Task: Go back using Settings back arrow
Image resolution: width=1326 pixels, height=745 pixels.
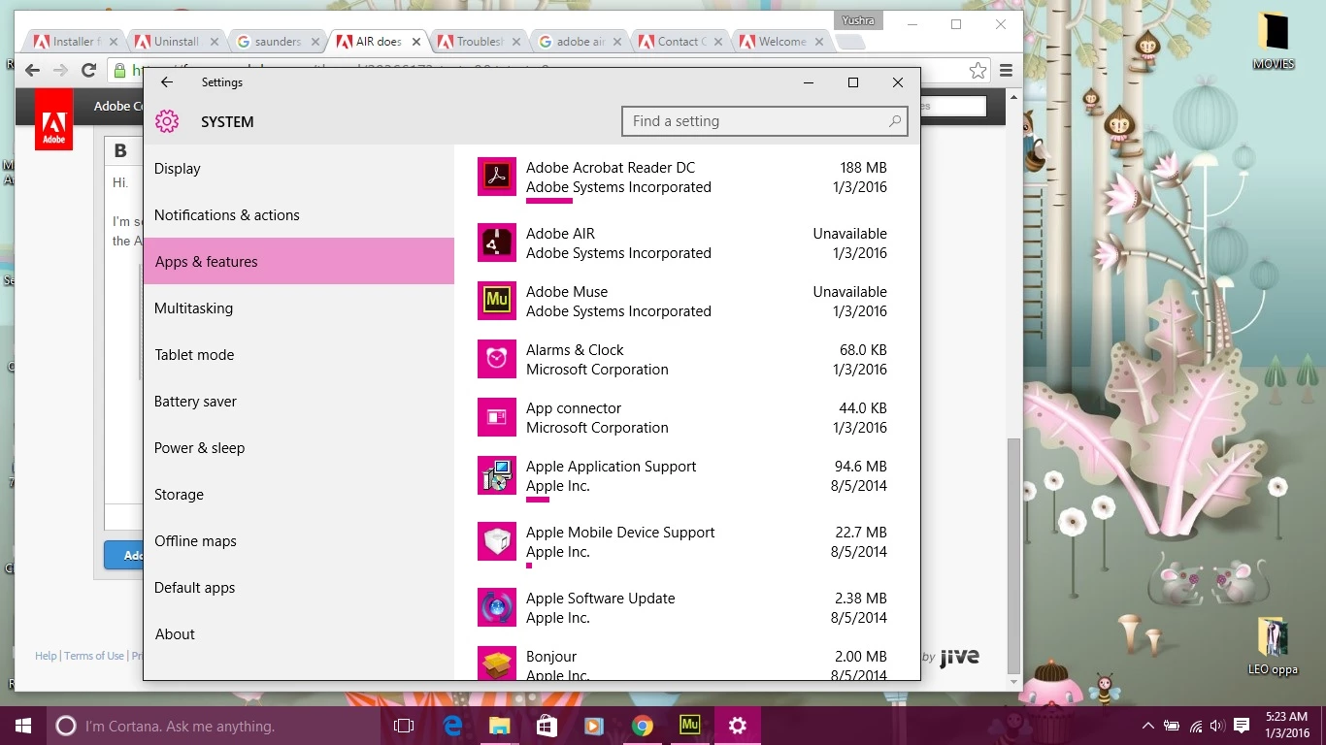Action: point(167,82)
